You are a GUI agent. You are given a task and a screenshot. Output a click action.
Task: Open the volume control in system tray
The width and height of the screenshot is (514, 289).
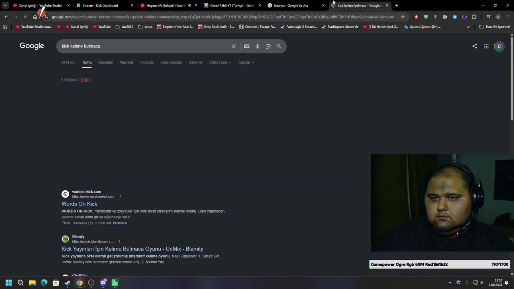(482, 283)
